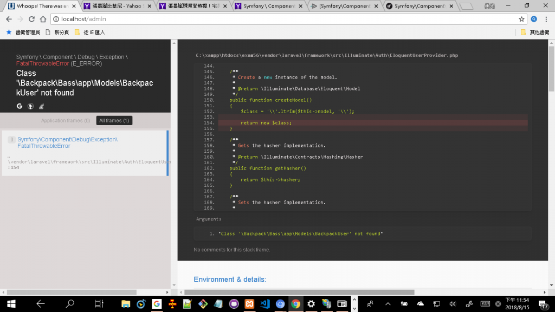This screenshot has width=555, height=312.
Task: Open Windows Start menu
Action: coord(11,304)
